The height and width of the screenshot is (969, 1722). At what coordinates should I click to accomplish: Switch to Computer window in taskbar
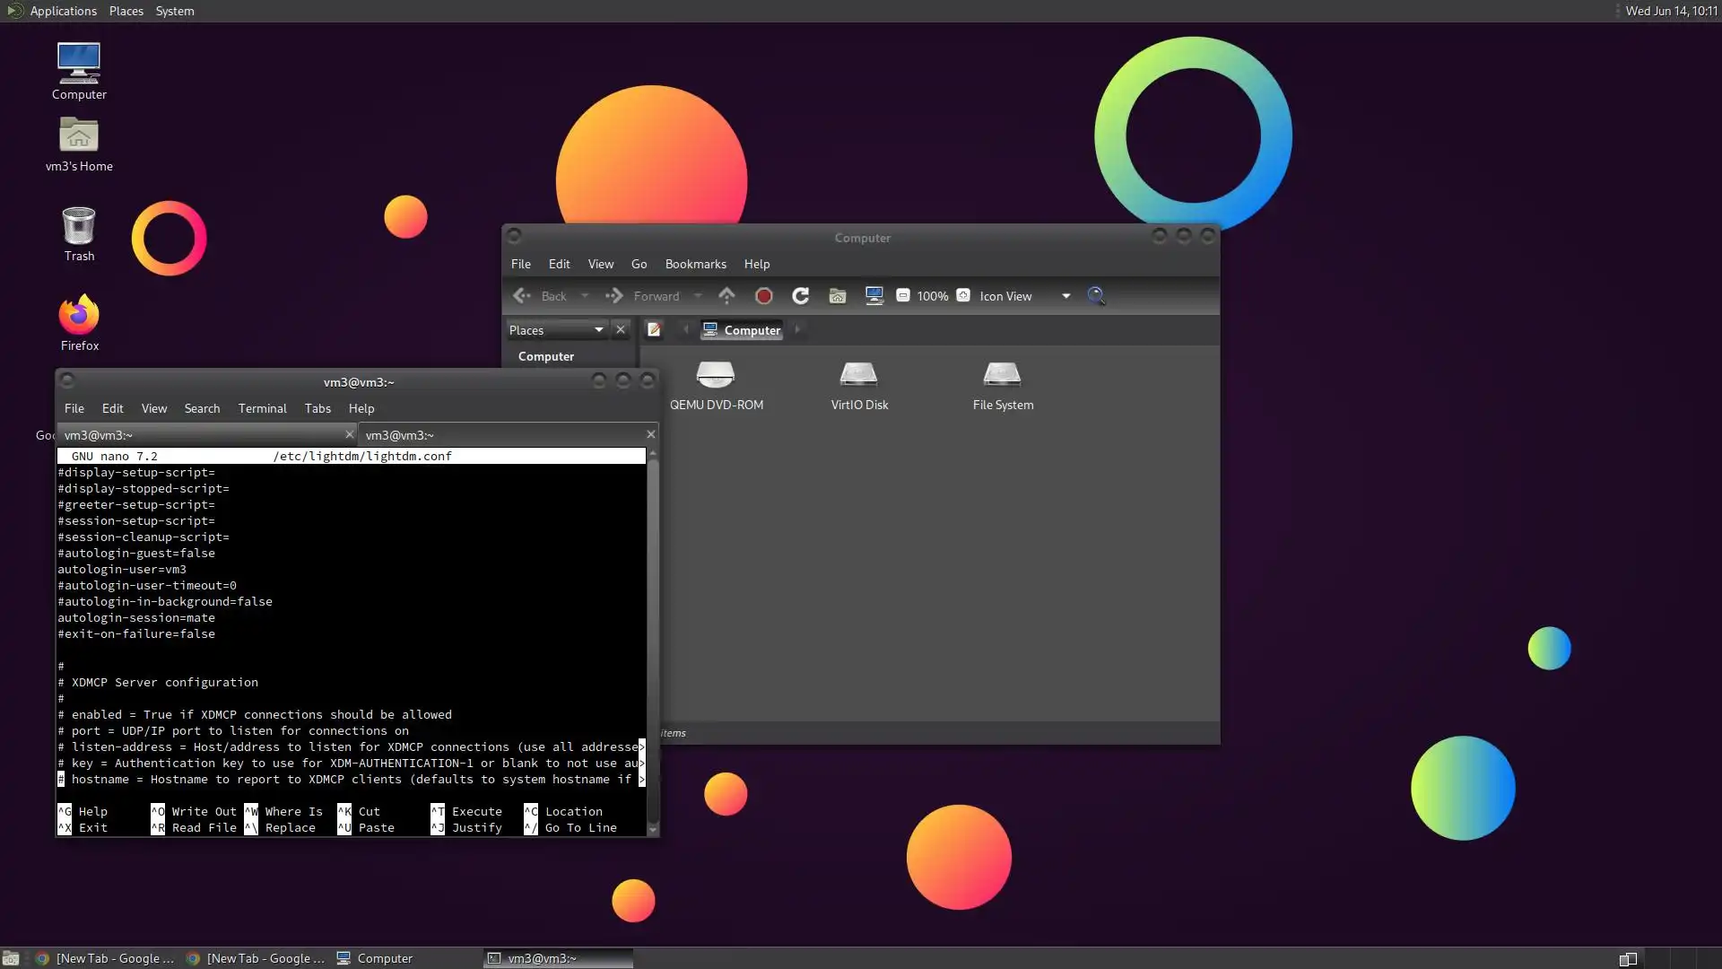[375, 958]
